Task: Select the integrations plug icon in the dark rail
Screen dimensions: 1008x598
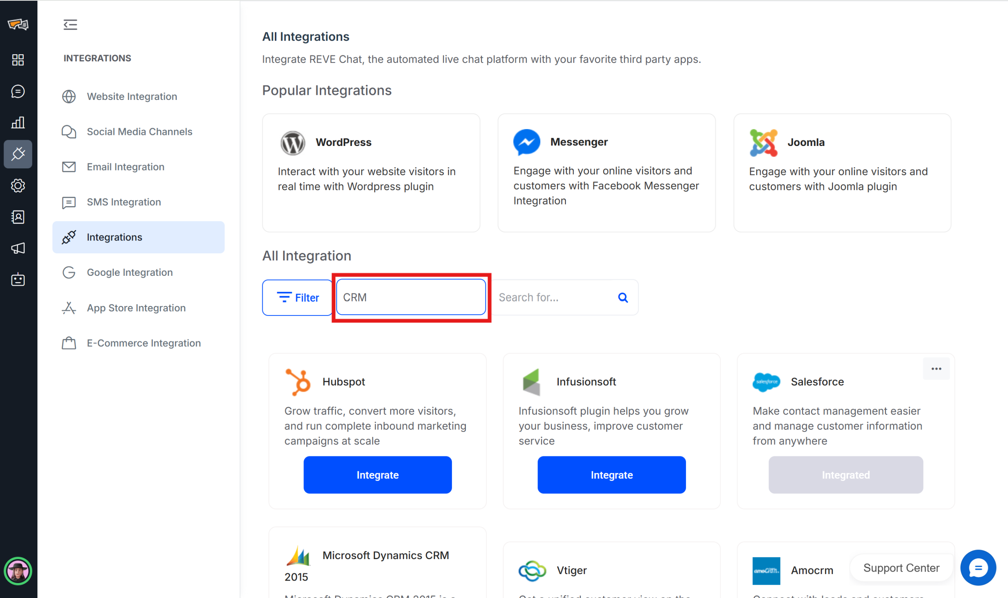Action: click(18, 154)
